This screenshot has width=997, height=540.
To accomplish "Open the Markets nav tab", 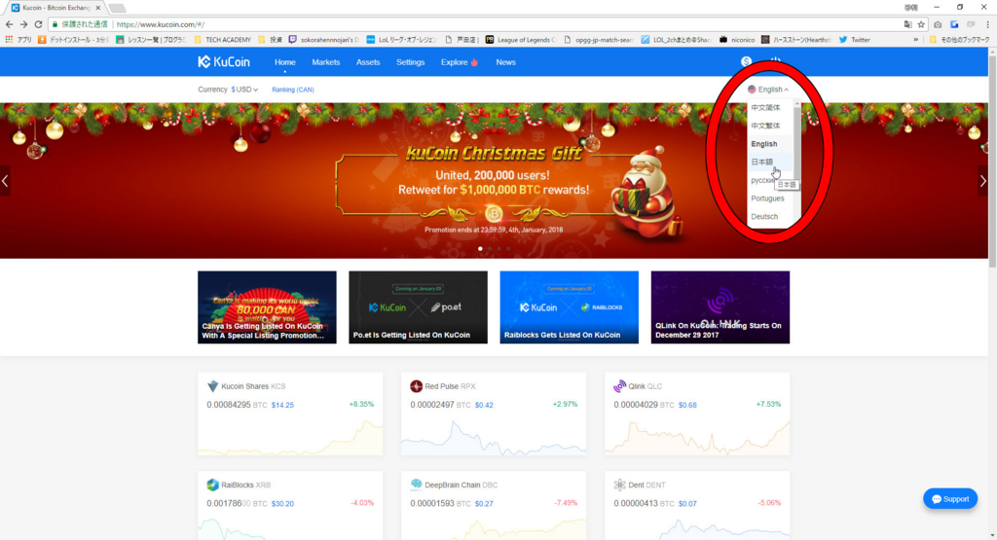I will [x=325, y=62].
